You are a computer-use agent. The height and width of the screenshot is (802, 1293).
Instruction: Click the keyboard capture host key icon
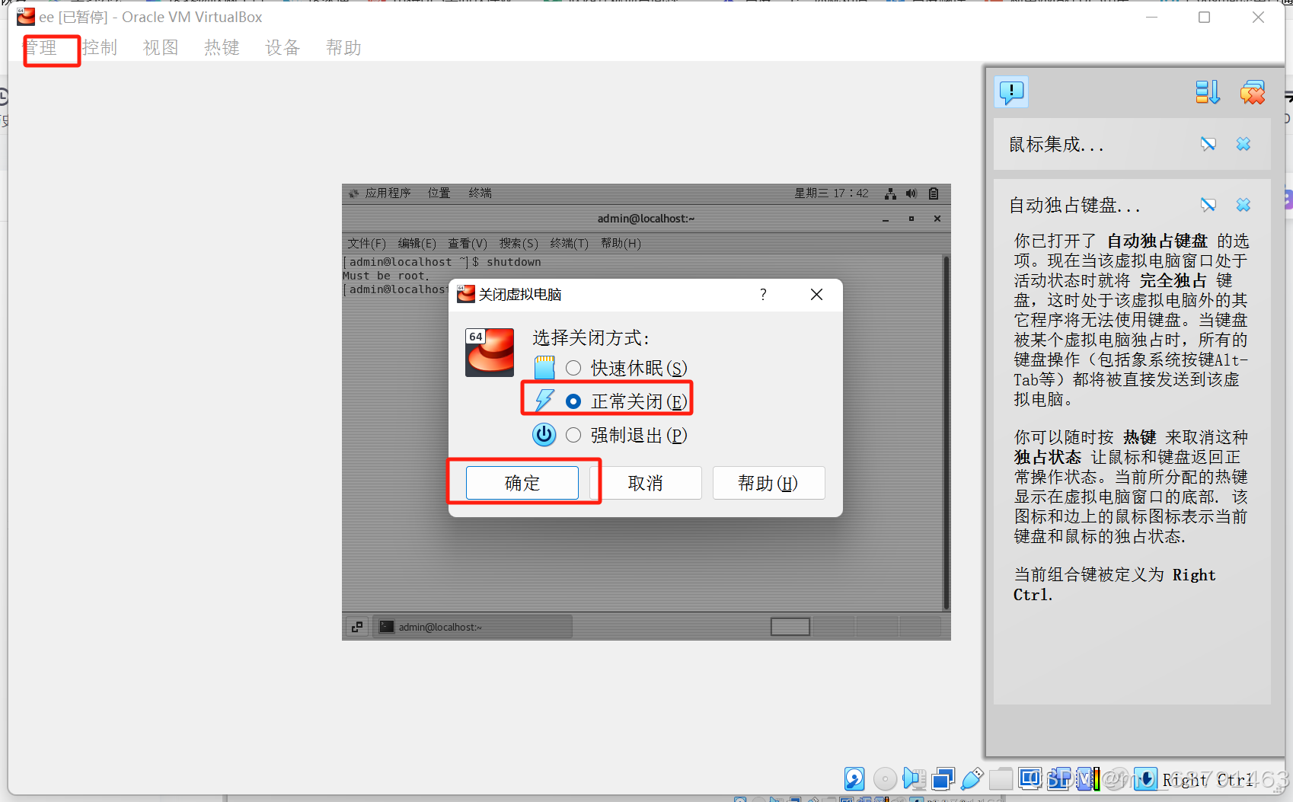1145,778
